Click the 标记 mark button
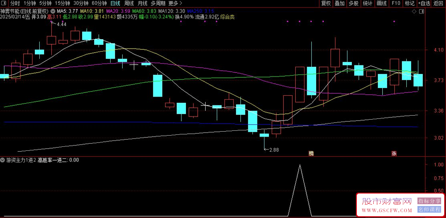The image size is (446, 218). point(409,4)
